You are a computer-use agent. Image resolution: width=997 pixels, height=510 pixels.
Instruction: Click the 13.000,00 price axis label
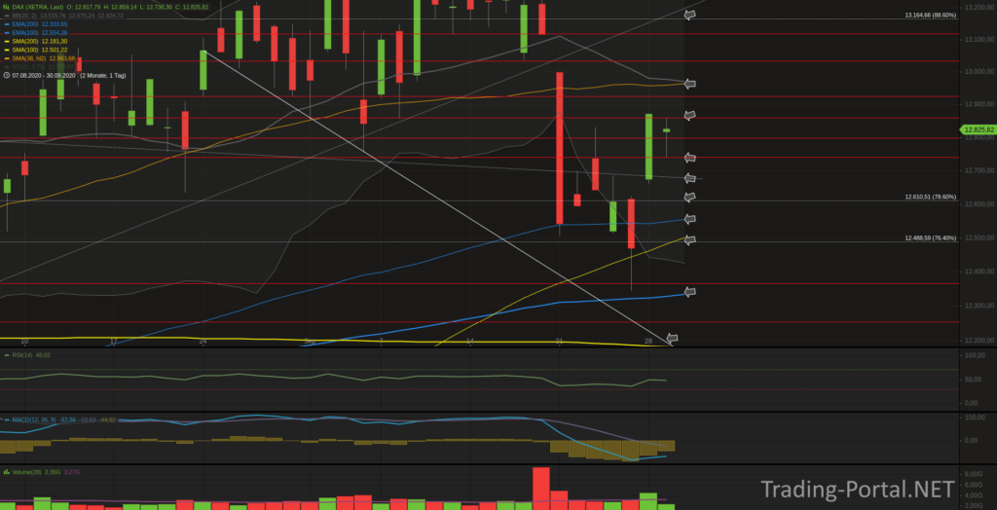tap(979, 71)
